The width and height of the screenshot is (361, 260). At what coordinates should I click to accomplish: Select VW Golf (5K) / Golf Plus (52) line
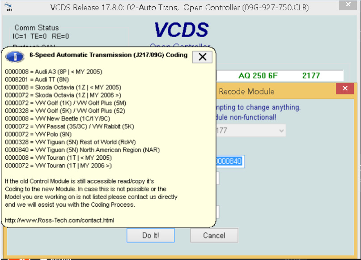tap(65, 111)
